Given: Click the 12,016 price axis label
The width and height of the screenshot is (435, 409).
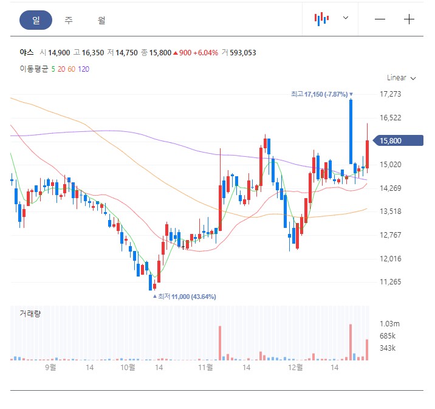Looking at the screenshot, I should point(390,259).
